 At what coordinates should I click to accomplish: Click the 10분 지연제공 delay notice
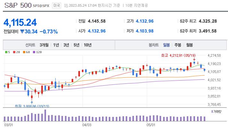click(137, 5)
